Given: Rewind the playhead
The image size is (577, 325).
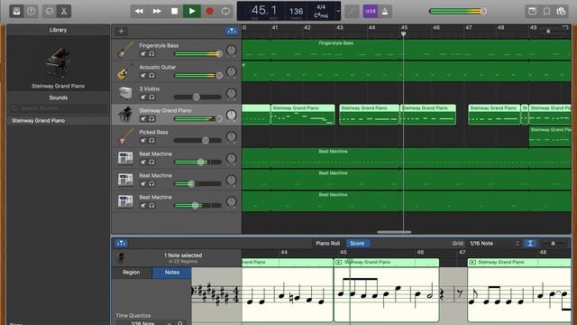Looking at the screenshot, I should [139, 11].
